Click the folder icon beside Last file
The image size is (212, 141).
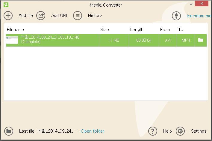click(x=9, y=131)
